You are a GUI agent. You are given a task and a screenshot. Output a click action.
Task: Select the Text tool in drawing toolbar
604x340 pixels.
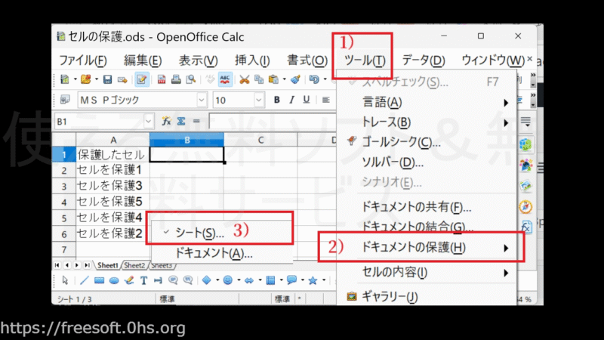pyautogui.click(x=143, y=280)
